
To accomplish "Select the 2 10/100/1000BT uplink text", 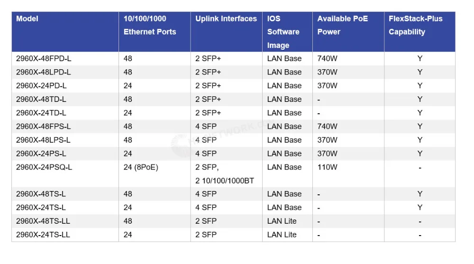I will coord(224,181).
